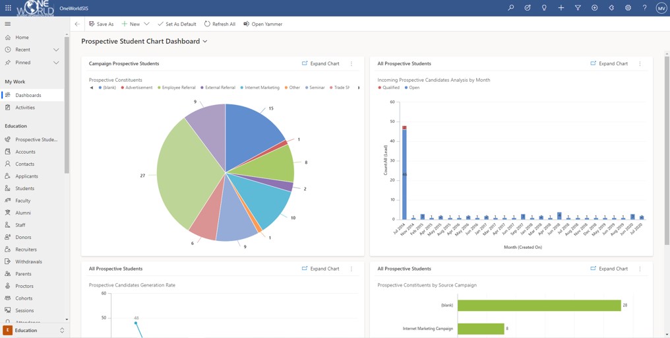Click the advanced find filter icon

pyautogui.click(x=578, y=8)
